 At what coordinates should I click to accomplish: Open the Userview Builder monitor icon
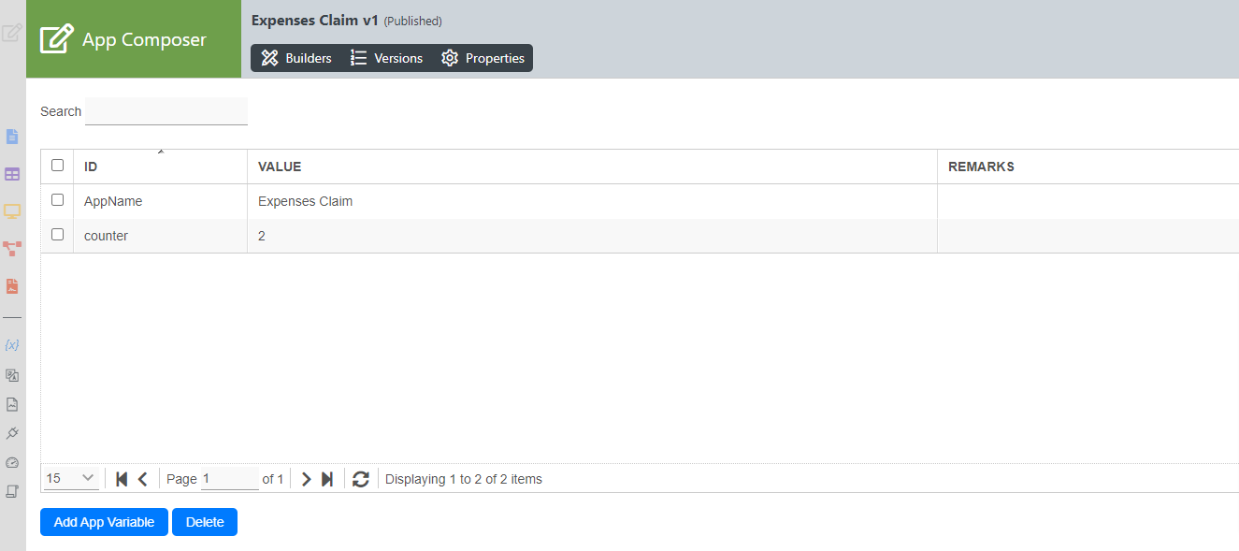click(x=12, y=211)
